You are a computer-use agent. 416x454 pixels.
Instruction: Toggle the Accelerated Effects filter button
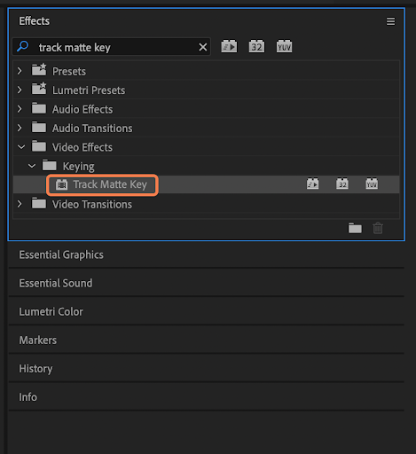pos(229,46)
